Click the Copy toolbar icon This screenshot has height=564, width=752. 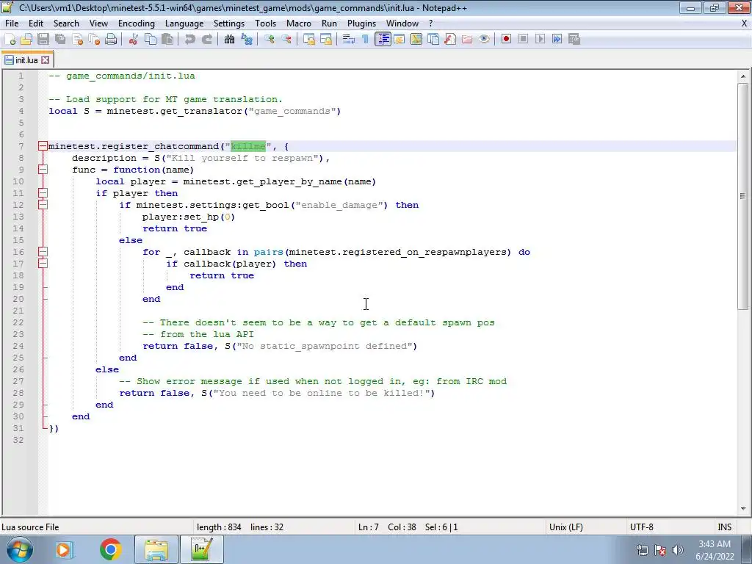[x=150, y=40]
